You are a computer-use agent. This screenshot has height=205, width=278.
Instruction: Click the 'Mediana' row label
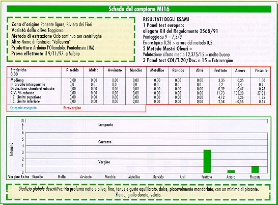point(17,80)
